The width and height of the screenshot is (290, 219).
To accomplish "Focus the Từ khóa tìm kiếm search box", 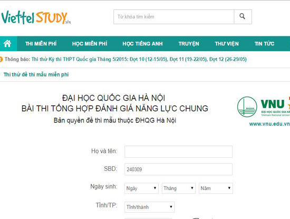I will point(174,17).
